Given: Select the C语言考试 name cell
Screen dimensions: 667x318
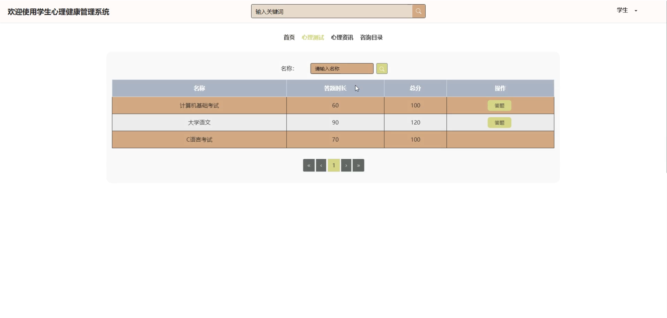Looking at the screenshot, I should point(199,140).
